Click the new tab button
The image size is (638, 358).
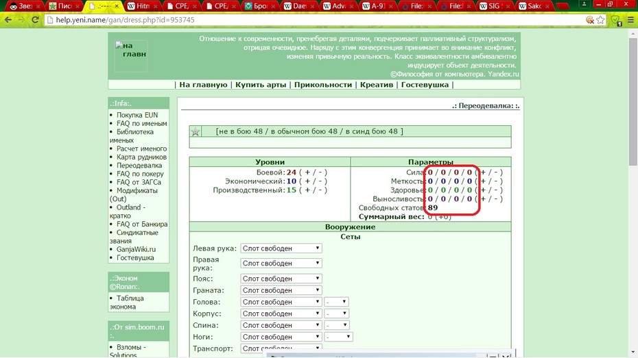point(563,6)
